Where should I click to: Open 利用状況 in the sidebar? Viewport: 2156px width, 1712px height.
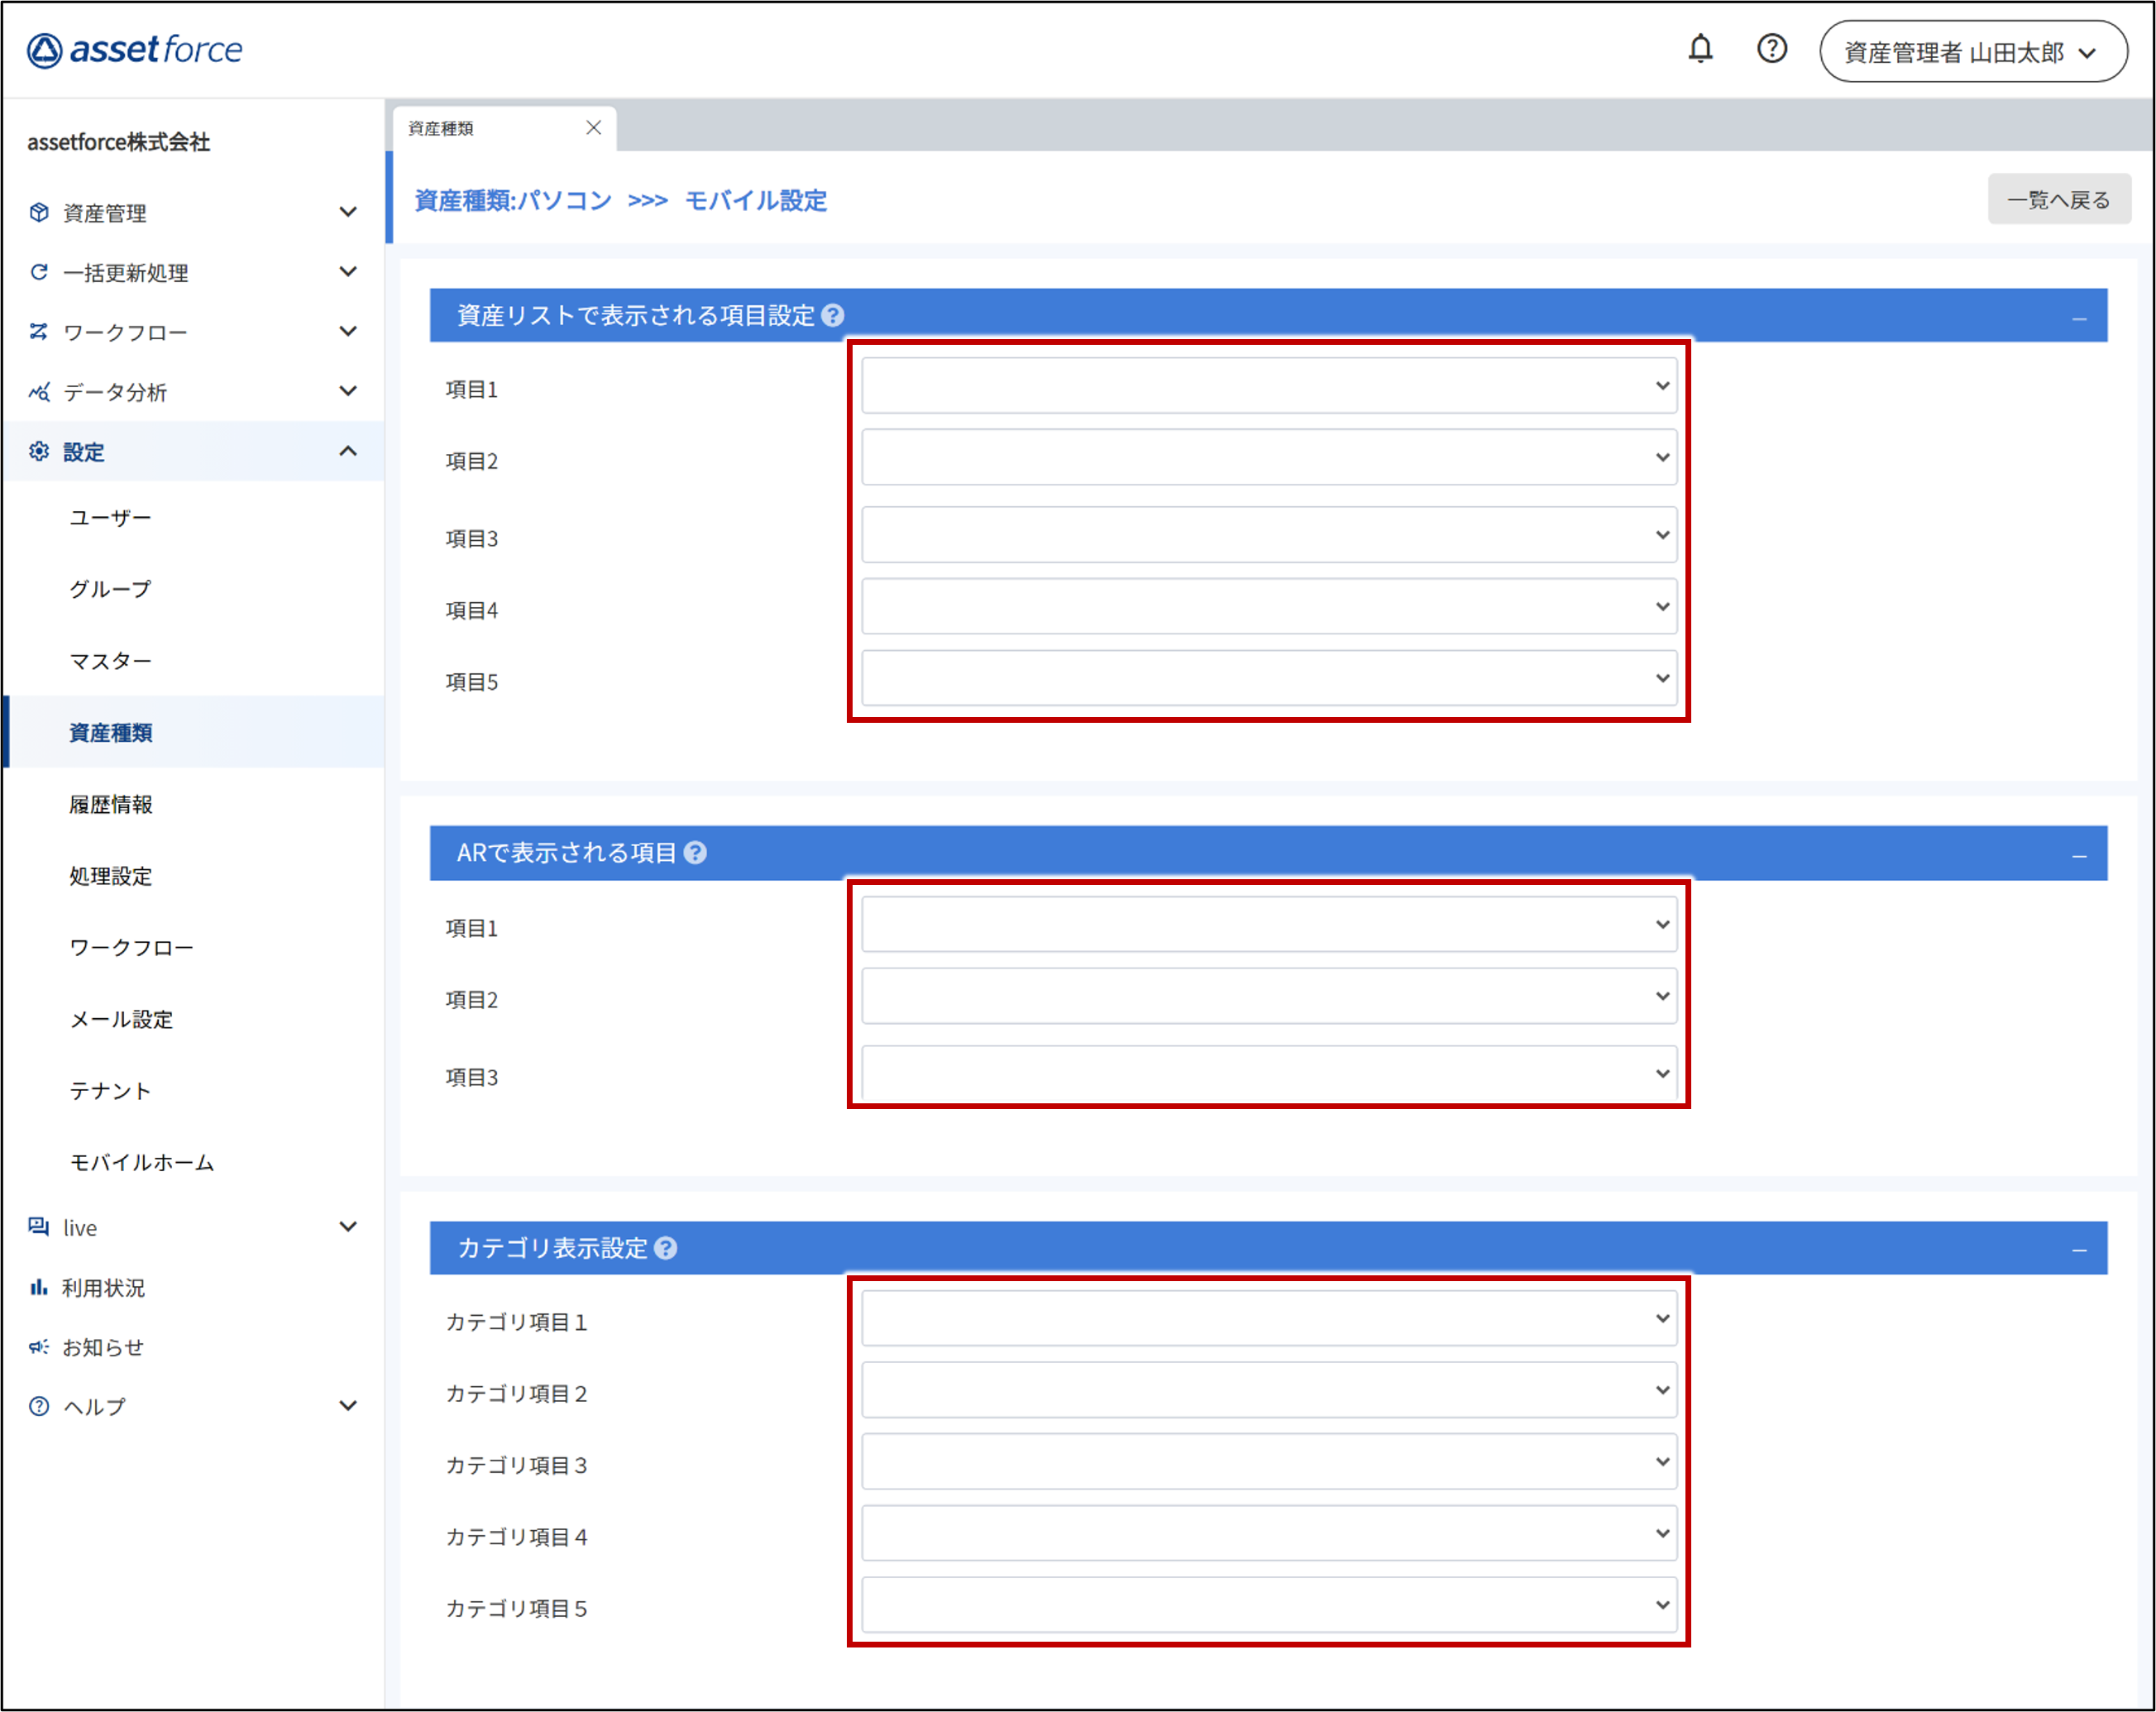tap(104, 1287)
